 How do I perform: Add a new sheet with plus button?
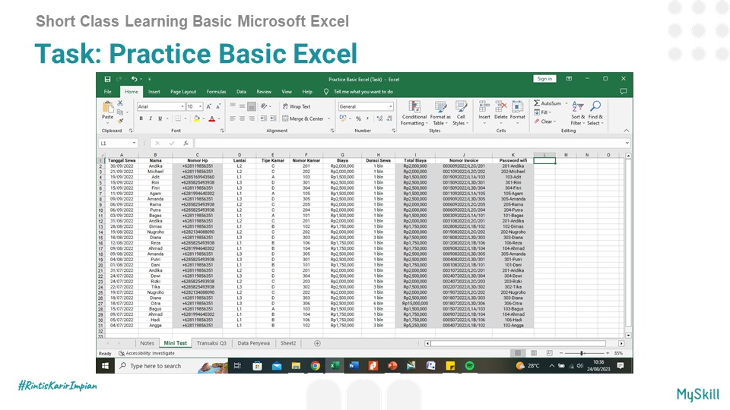317,343
